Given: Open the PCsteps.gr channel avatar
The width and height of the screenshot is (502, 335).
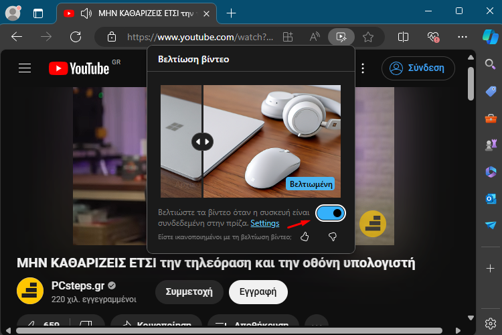Looking at the screenshot, I should (30, 291).
